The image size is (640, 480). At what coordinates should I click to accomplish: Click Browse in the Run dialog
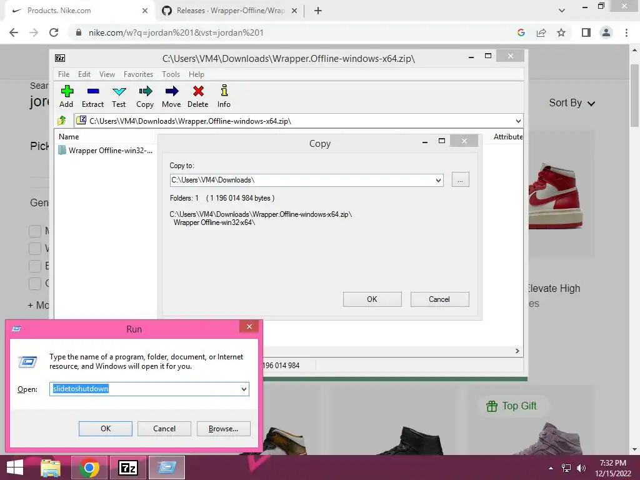click(223, 429)
